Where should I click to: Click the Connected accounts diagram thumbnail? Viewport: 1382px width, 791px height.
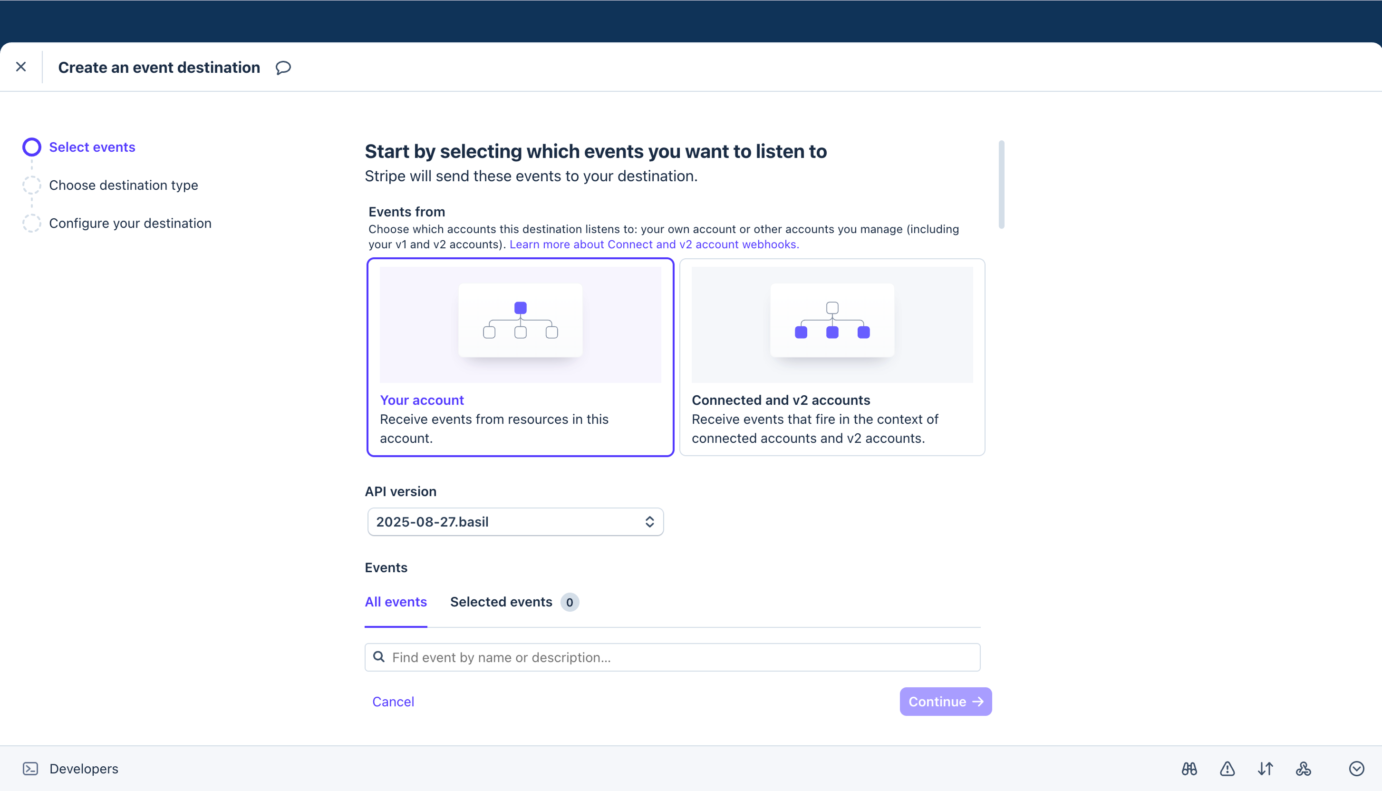pyautogui.click(x=831, y=324)
